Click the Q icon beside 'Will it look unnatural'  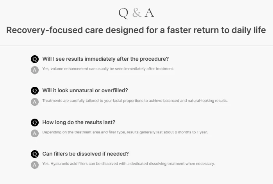point(35,91)
